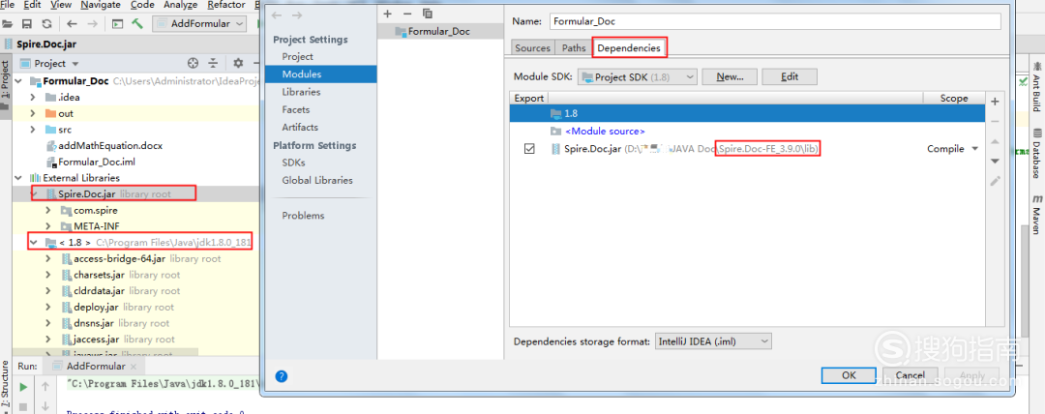Click the up arrow in Run panel
This screenshot has width=1045, height=414.
point(45,387)
